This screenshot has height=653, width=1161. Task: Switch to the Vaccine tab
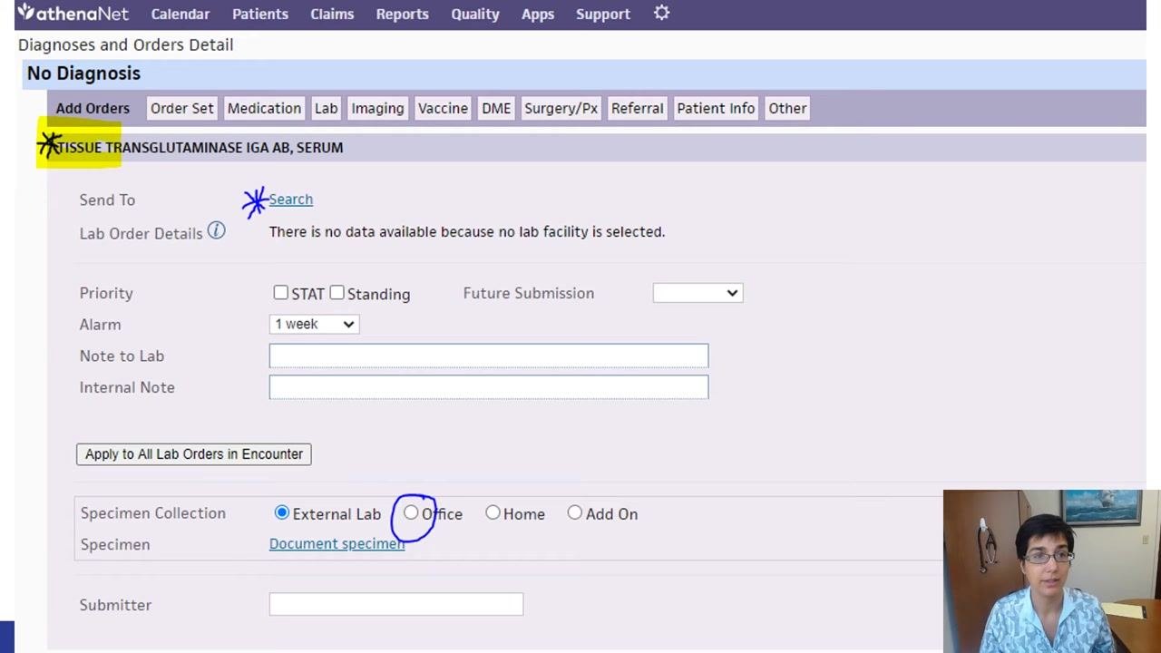[443, 108]
